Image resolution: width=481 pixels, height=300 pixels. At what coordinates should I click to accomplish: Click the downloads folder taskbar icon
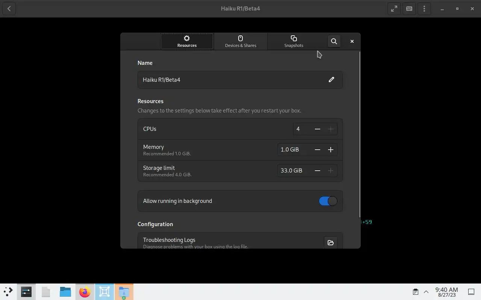point(124,292)
